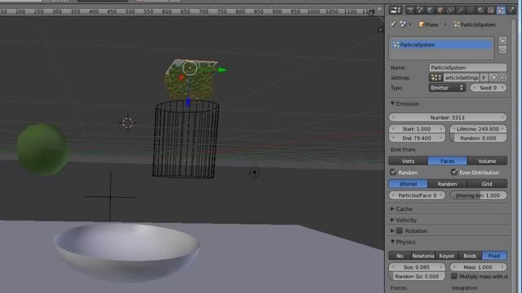Click the Size: 0.085 field
Screen dimensions: 522x293
click(417, 267)
